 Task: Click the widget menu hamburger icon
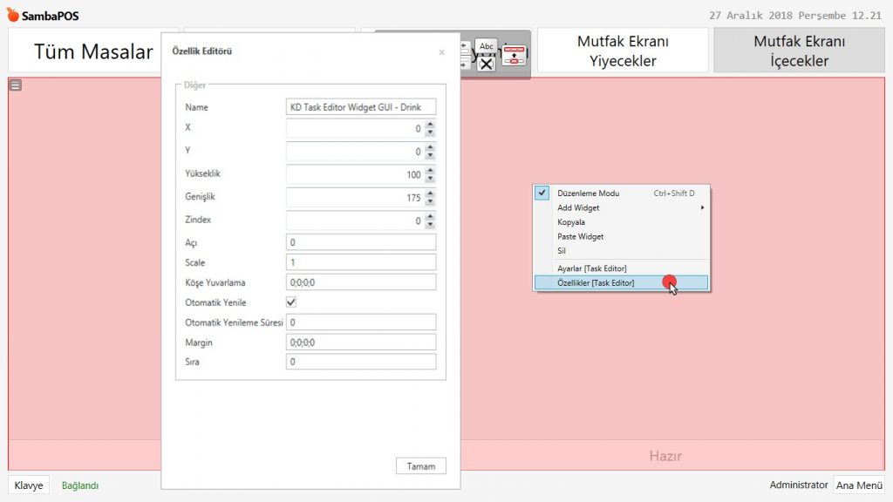[x=16, y=85]
